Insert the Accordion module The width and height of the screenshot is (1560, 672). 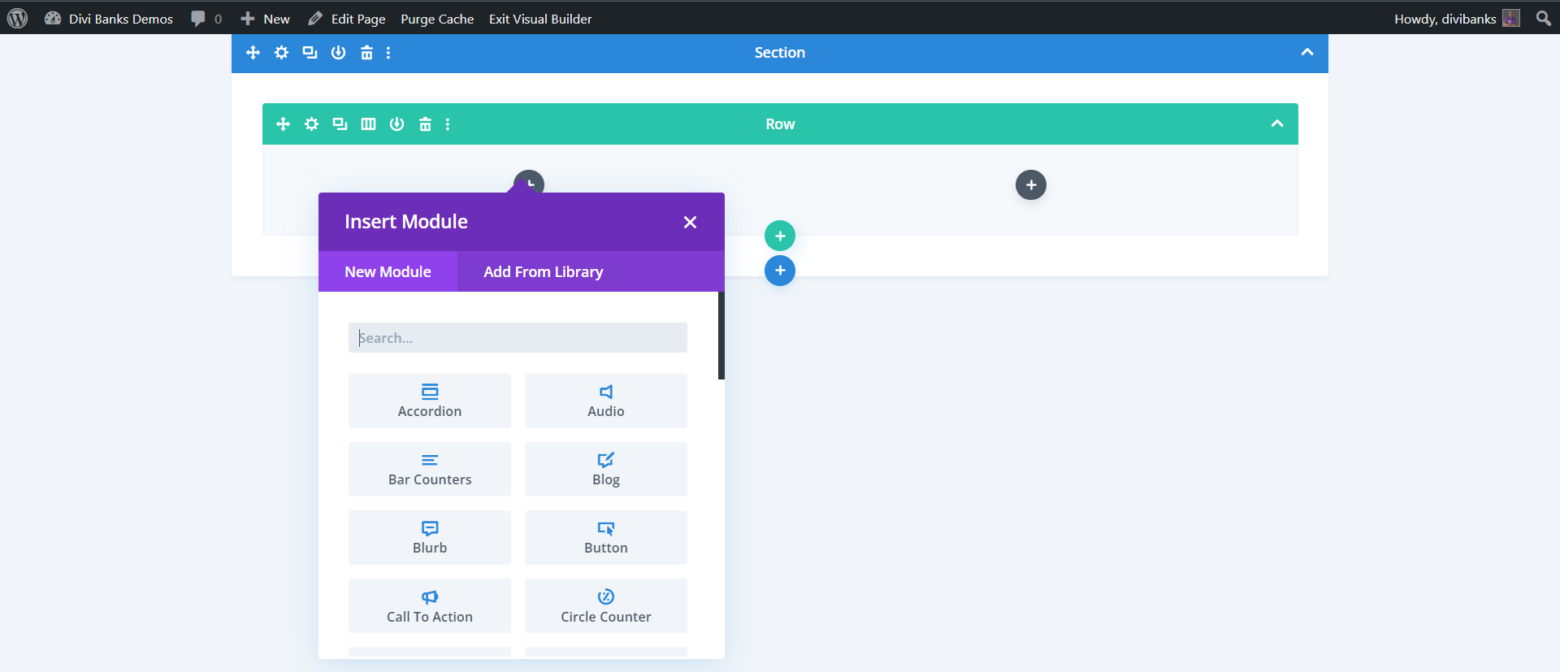pos(430,401)
